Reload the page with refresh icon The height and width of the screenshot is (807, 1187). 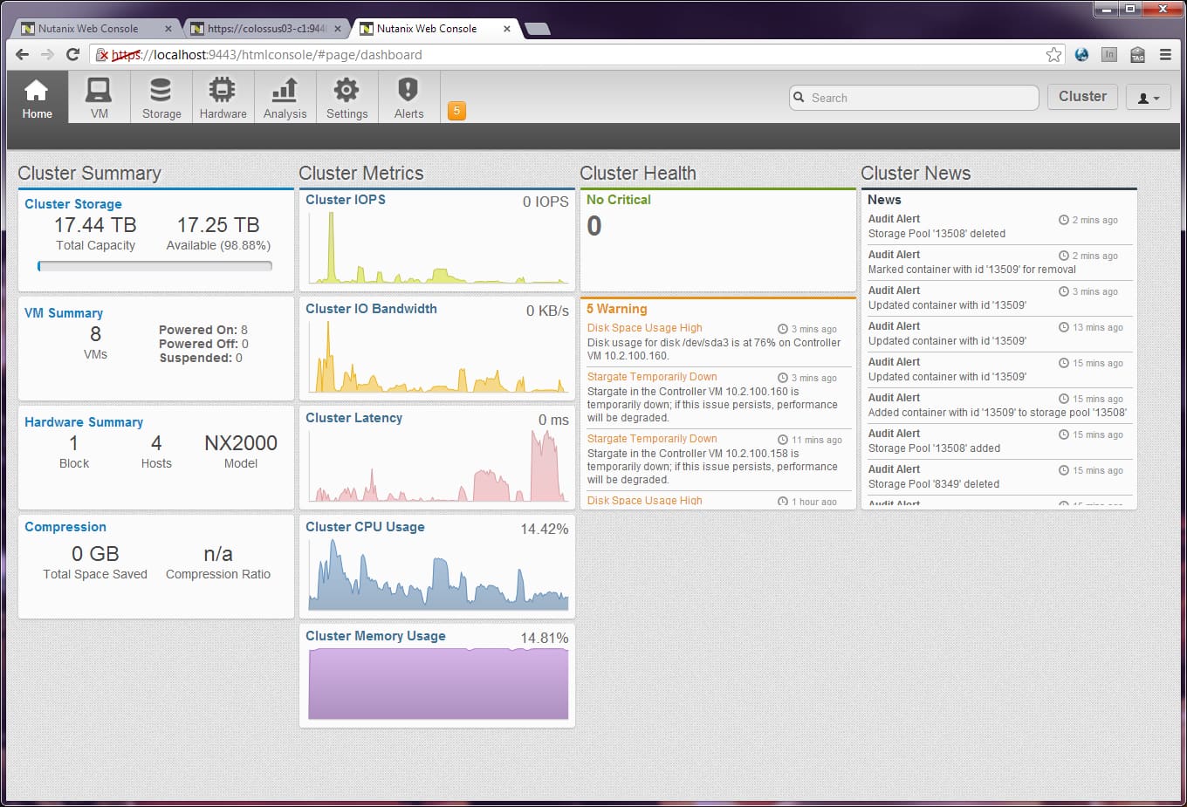[73, 54]
